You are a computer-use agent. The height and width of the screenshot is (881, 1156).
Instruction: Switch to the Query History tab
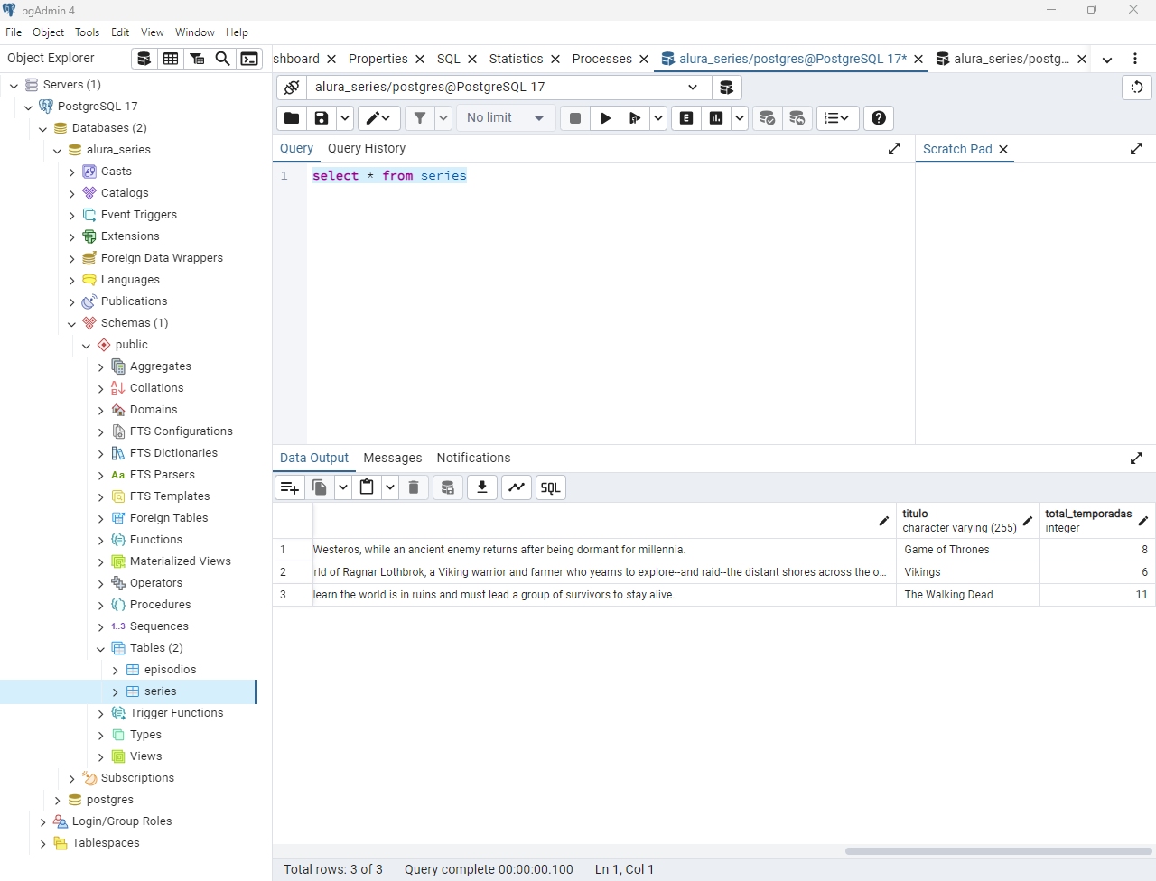(x=367, y=149)
